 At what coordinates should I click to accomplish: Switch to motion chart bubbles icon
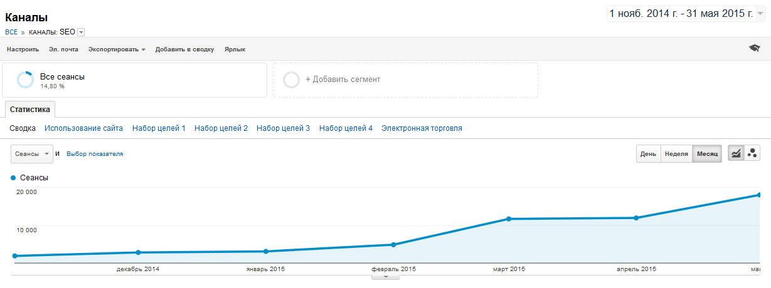point(752,153)
